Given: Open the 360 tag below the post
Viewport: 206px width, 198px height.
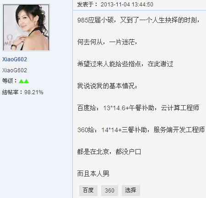Looking at the screenshot, I should point(109,191).
